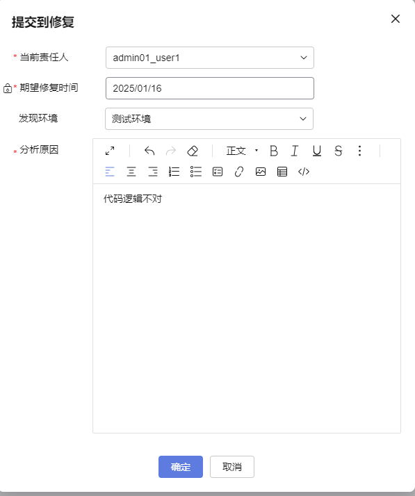Insert an image into editor
Viewport: 415px width, 496px height.
261,172
